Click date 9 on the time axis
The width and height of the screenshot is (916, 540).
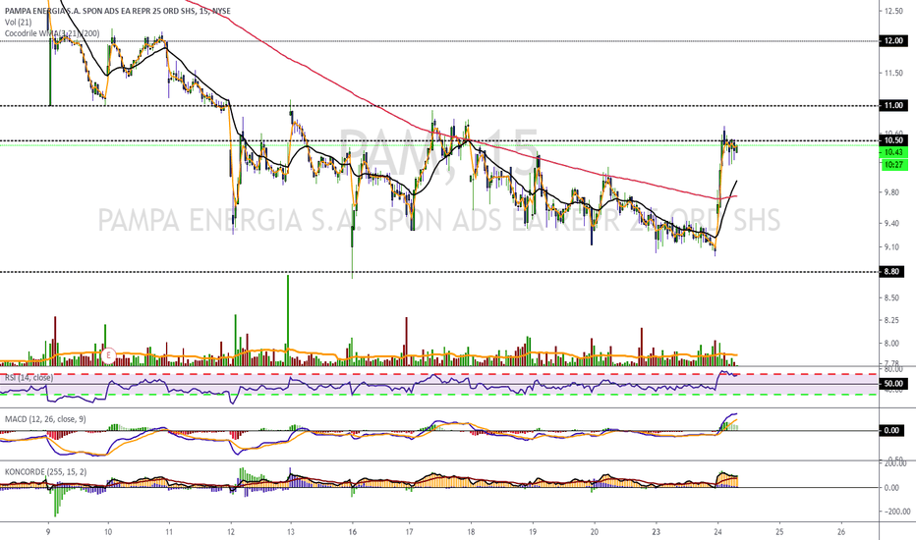[x=48, y=532]
